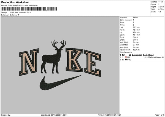Screen dimensions: 165x117
Task: Click the EndX value '0.00 in'
Action: (136, 37)
